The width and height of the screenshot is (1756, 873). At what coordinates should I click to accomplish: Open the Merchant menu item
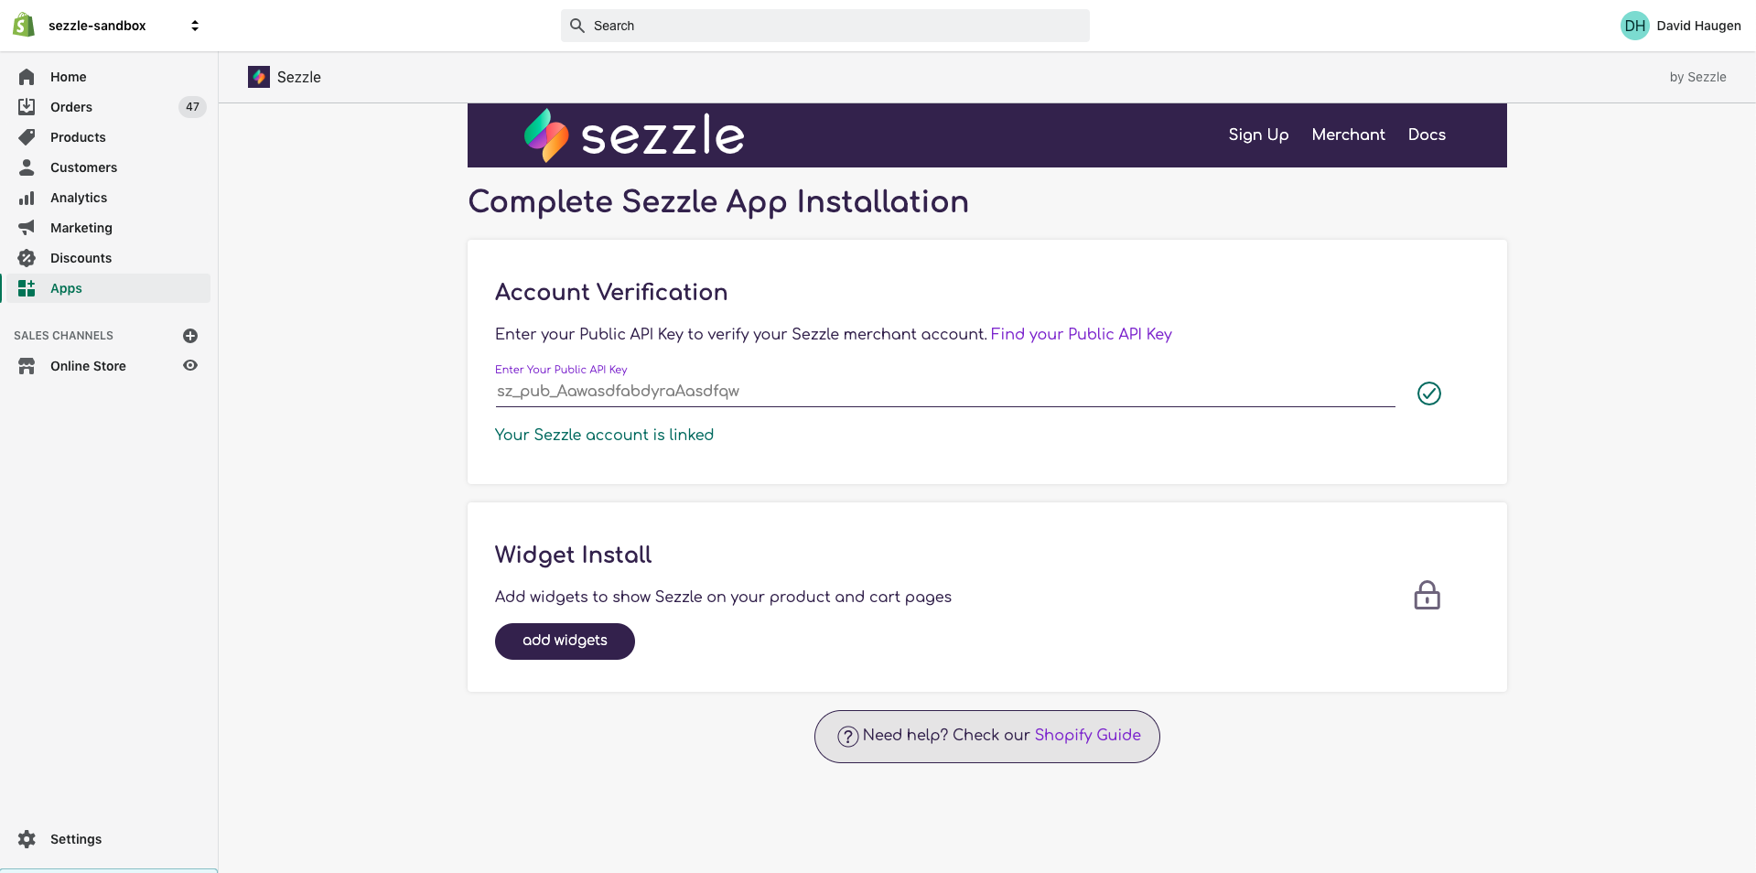coord(1348,135)
